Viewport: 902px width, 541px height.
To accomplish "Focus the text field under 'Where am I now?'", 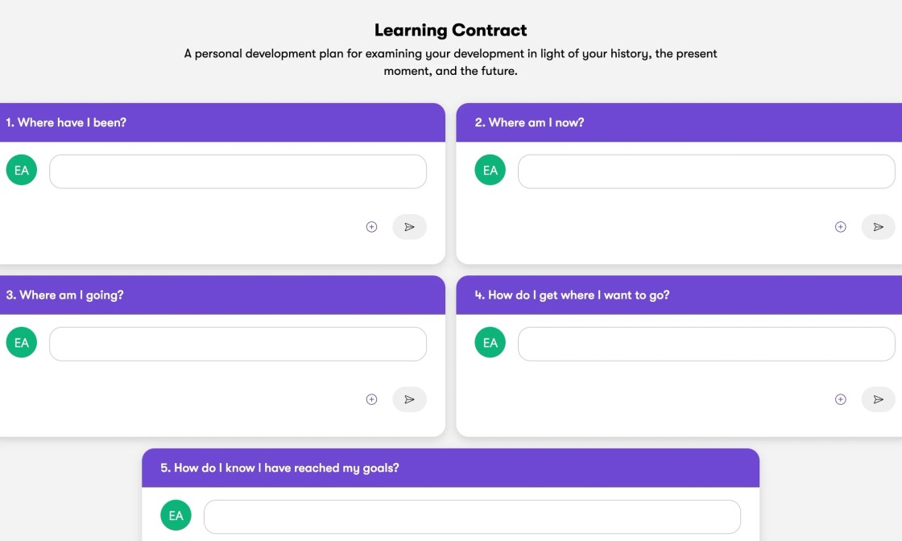I will pos(706,171).
